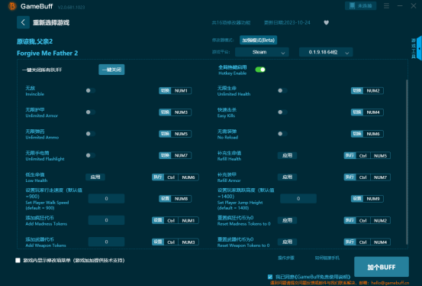Click the heart favorite icon
Viewport: 422px width, 286px height.
(x=326, y=23)
